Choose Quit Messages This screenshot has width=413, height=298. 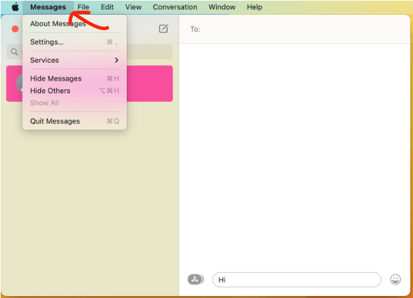75,121
